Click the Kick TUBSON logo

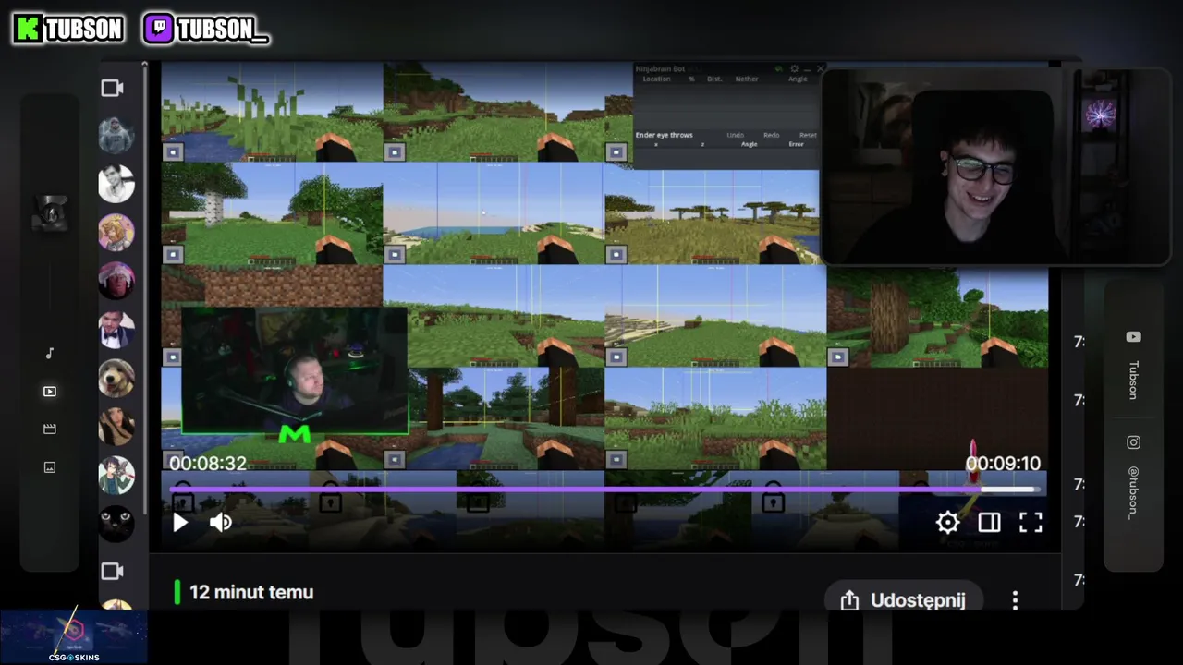(68, 29)
